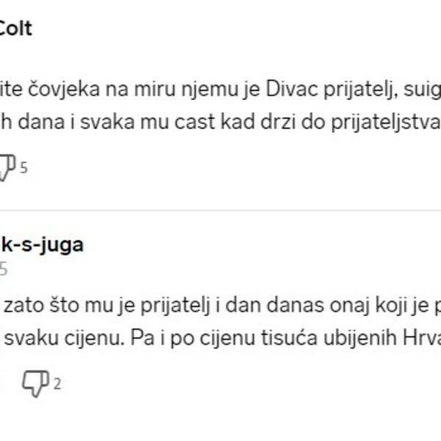Open the k-s-juga username link

point(40,245)
